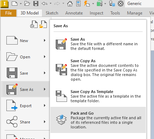The image size is (154, 139).
Task: Click the Pack and Go open box icon
Action: point(61,120)
